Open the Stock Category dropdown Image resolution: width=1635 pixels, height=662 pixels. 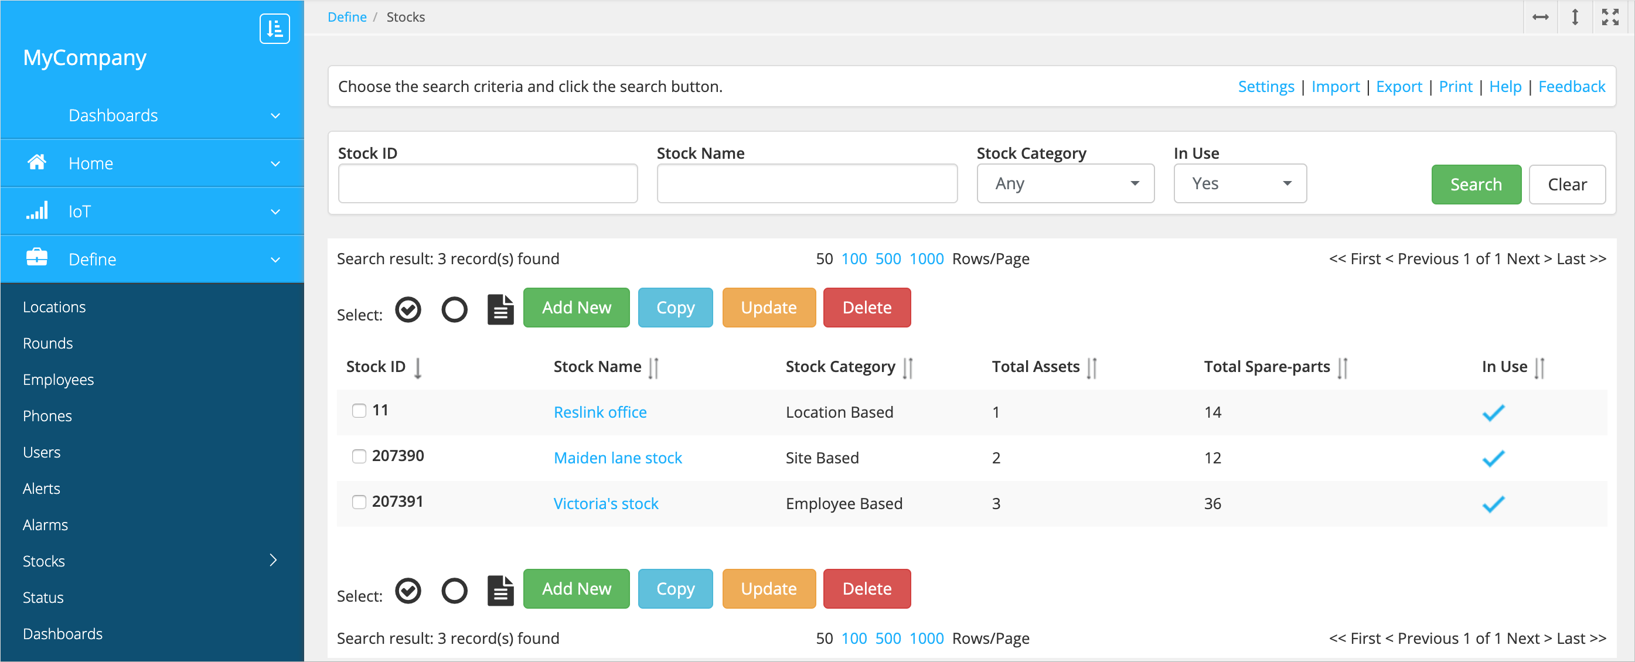click(1065, 183)
